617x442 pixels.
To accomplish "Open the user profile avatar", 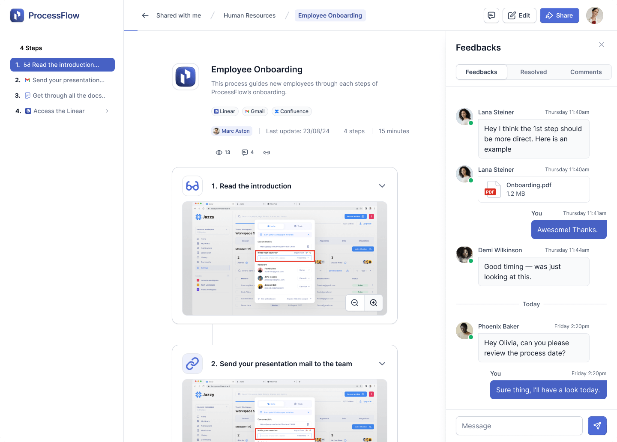I will click(x=595, y=15).
